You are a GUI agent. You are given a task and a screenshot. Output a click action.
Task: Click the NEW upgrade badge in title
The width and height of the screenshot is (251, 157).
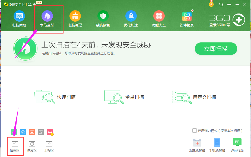click(39, 2)
